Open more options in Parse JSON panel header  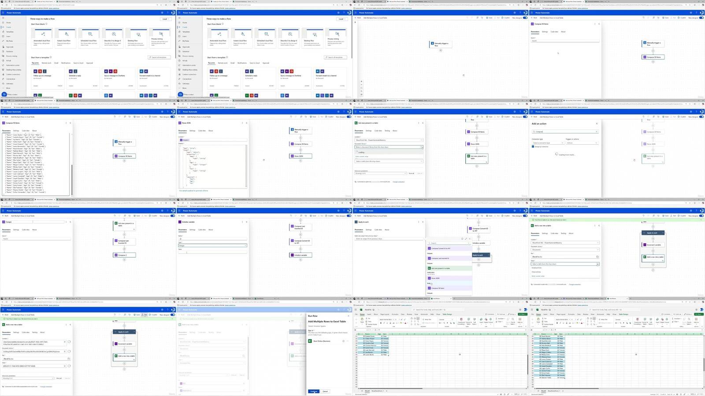tap(242, 123)
